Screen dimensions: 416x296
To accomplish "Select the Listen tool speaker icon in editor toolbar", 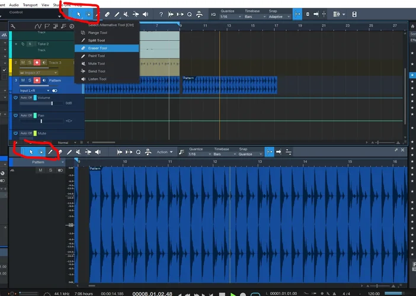I will [98, 152].
